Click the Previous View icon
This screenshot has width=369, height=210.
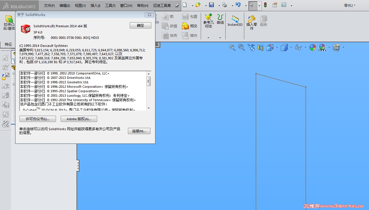(x=251, y=47)
